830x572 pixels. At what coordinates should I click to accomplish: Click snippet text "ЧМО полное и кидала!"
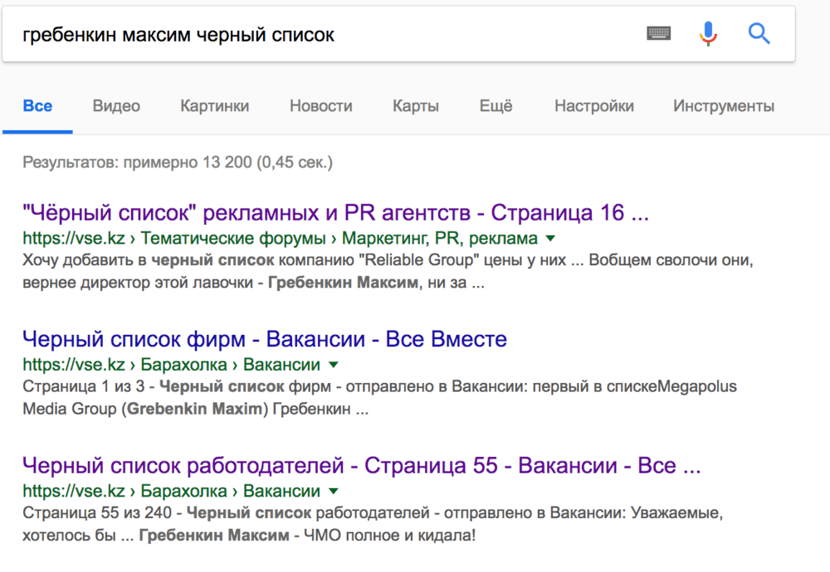coord(389,535)
